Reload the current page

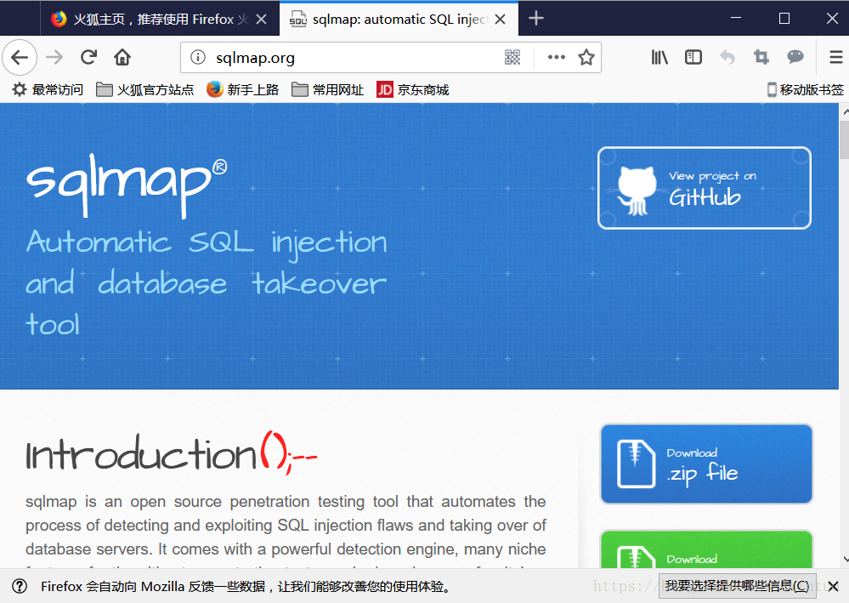pos(88,57)
